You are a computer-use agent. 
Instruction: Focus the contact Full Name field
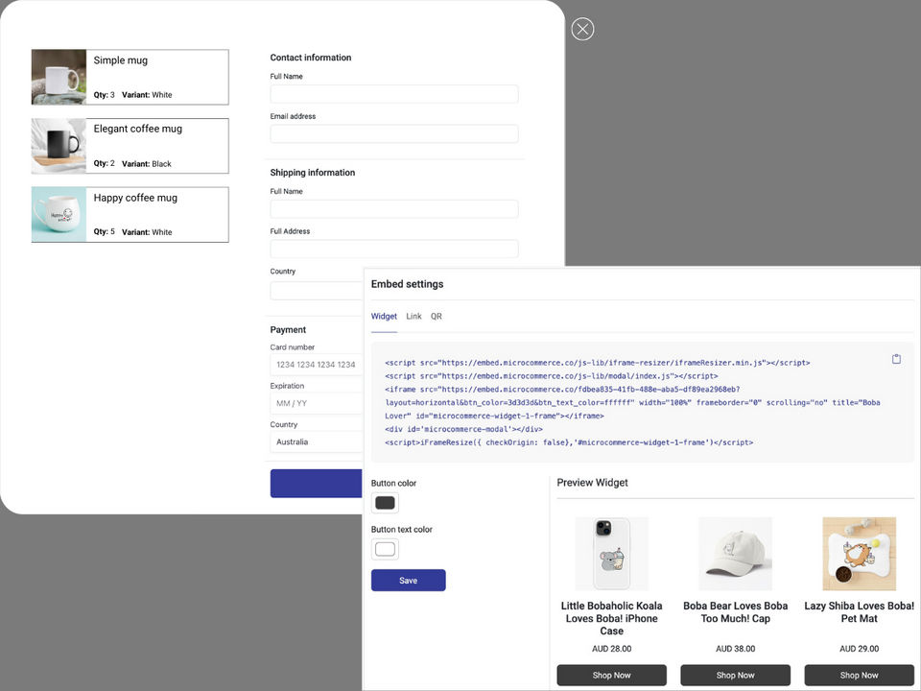(393, 94)
